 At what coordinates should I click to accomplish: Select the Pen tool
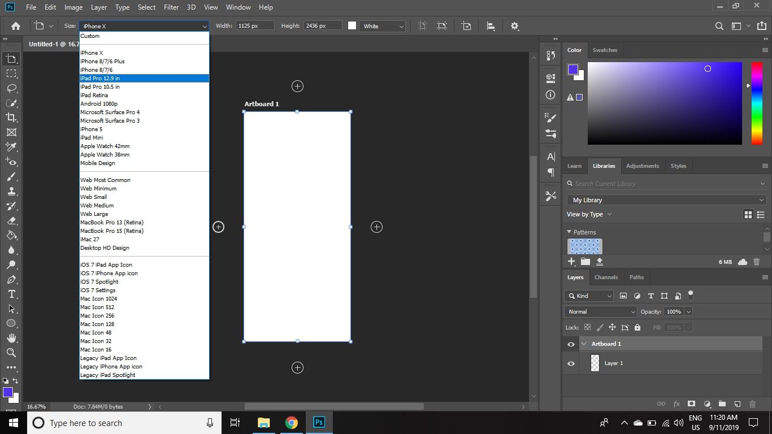tap(11, 280)
